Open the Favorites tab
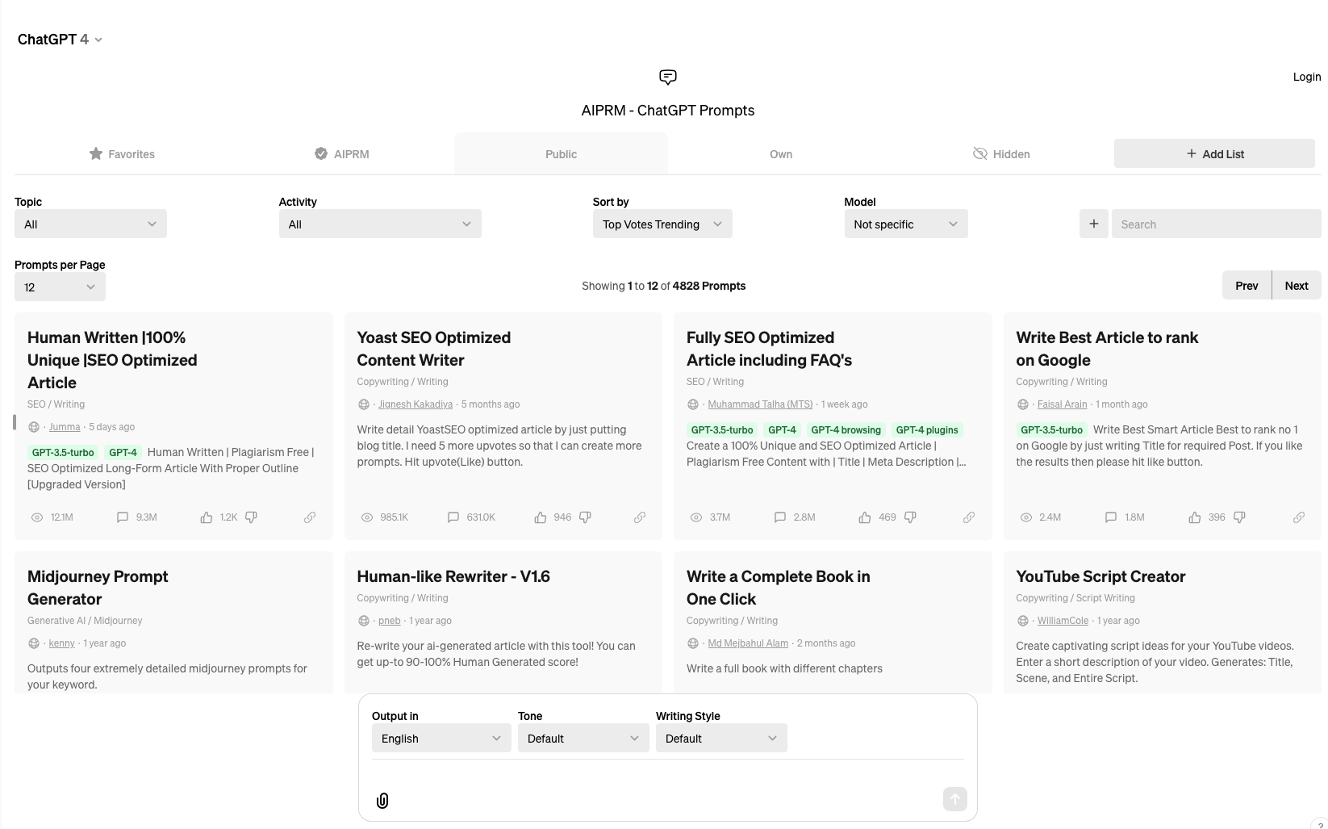This screenshot has height=829, width=1328. point(123,153)
